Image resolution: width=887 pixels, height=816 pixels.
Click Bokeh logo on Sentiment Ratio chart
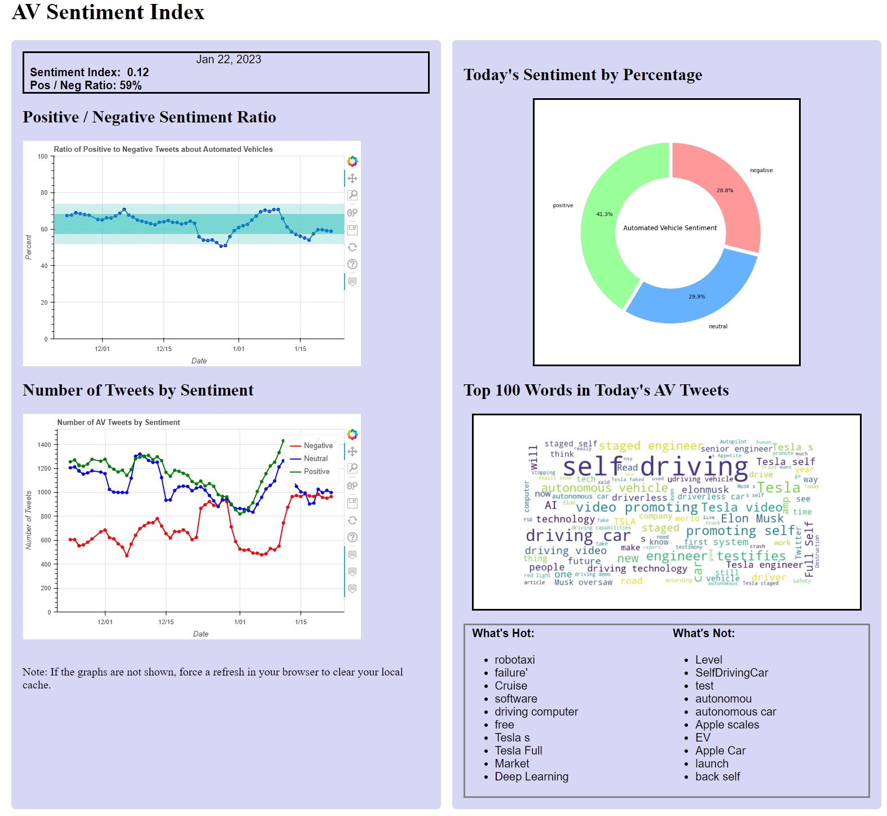352,161
